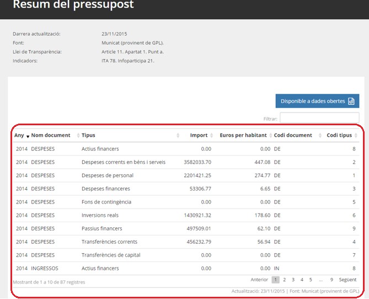Click the Anterior pagination link
This screenshot has height=299, width=369.
[259, 280]
